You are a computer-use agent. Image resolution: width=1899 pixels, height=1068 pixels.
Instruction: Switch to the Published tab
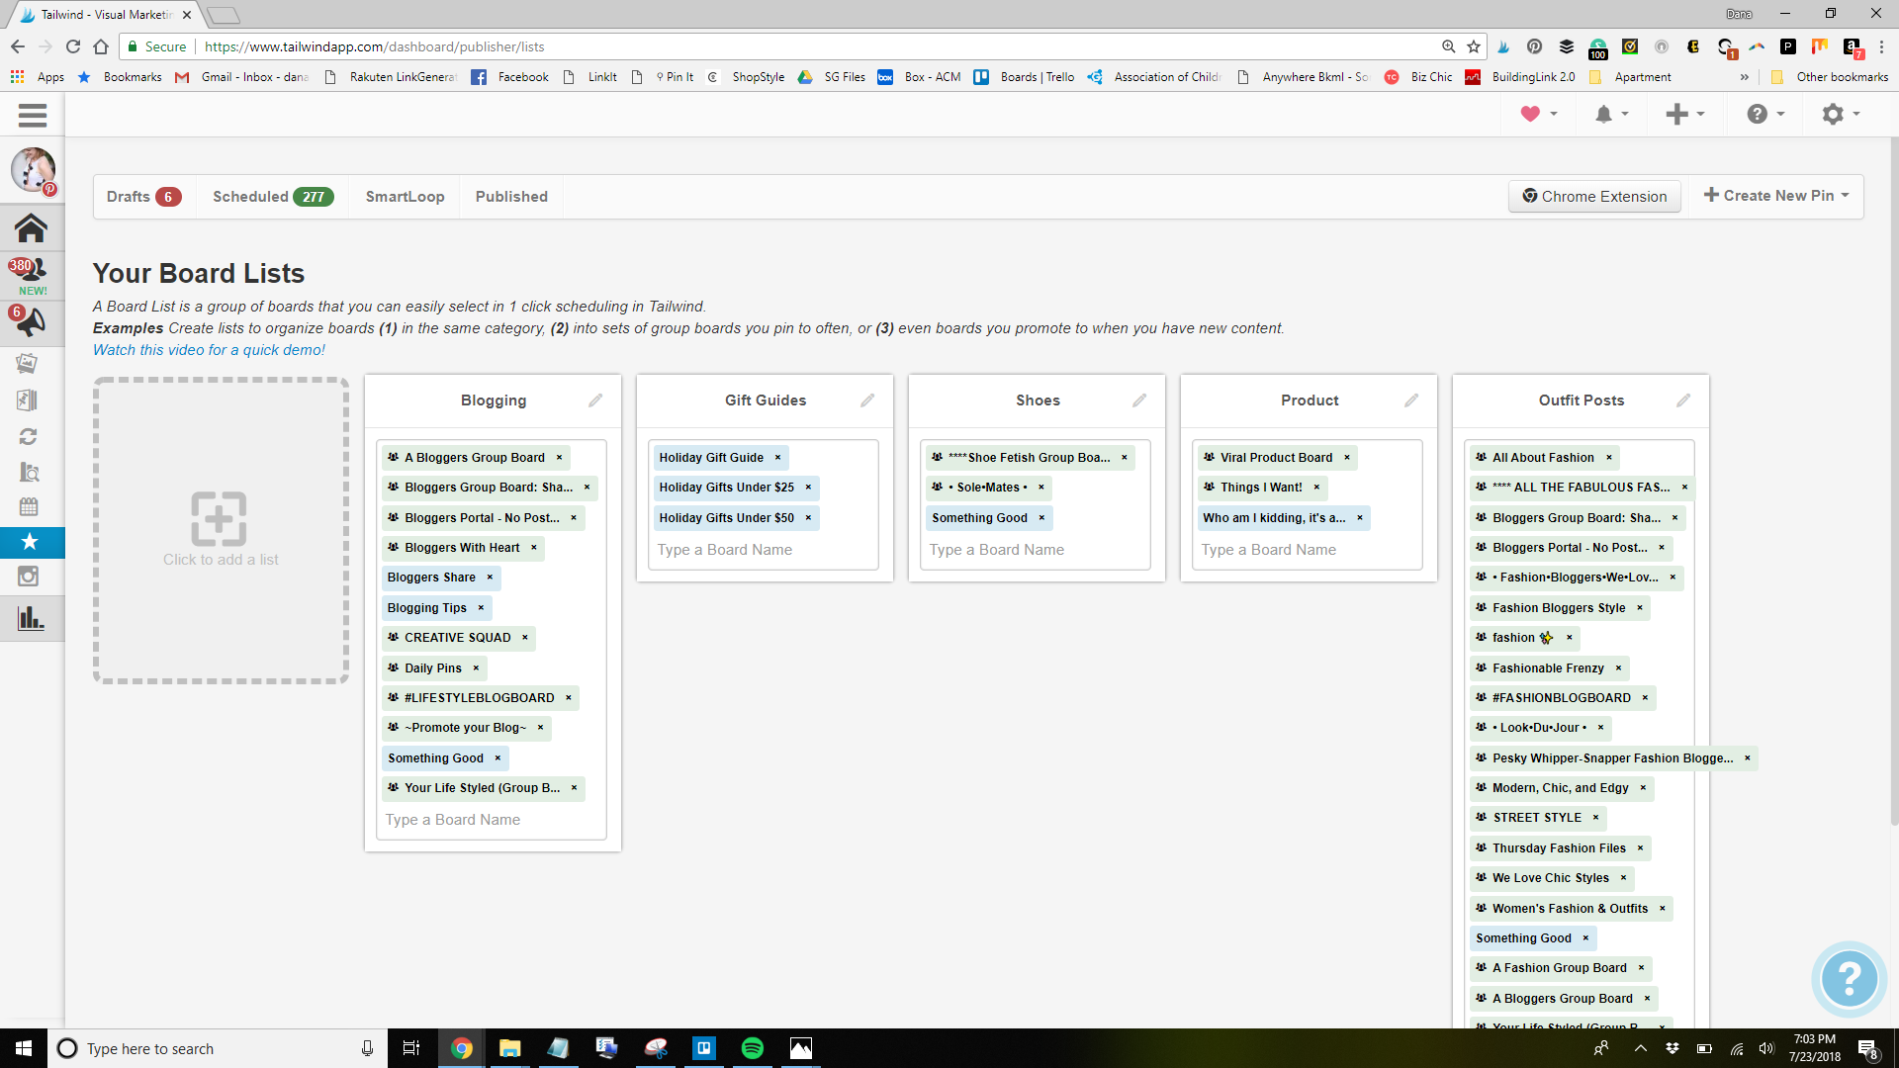click(511, 197)
